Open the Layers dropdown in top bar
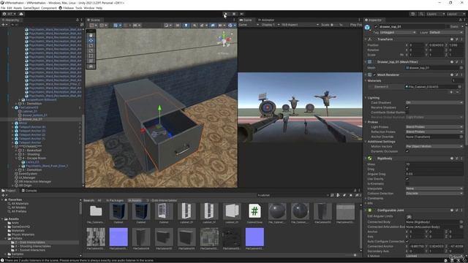The height and width of the screenshot is (263, 468). click(436, 14)
